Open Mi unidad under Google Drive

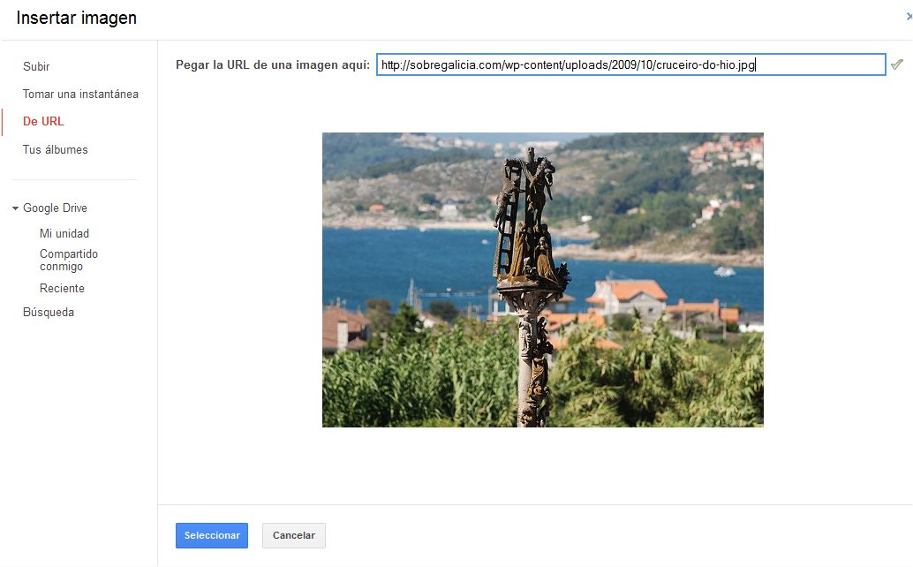click(x=64, y=234)
